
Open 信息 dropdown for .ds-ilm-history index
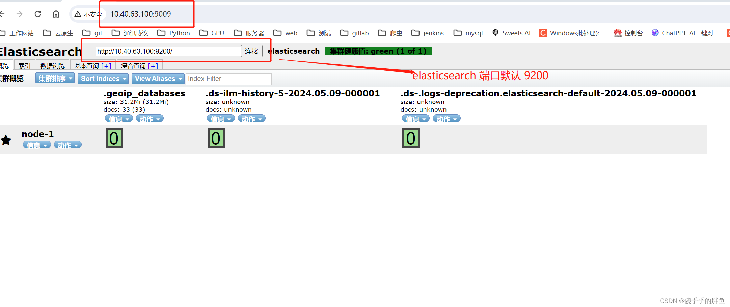(x=221, y=119)
